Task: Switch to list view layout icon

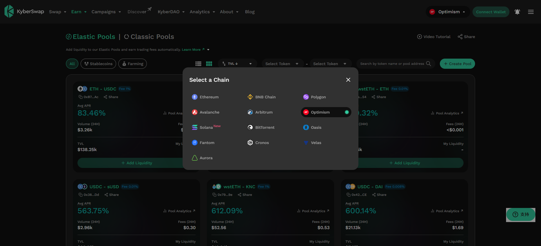Action: 198,64
